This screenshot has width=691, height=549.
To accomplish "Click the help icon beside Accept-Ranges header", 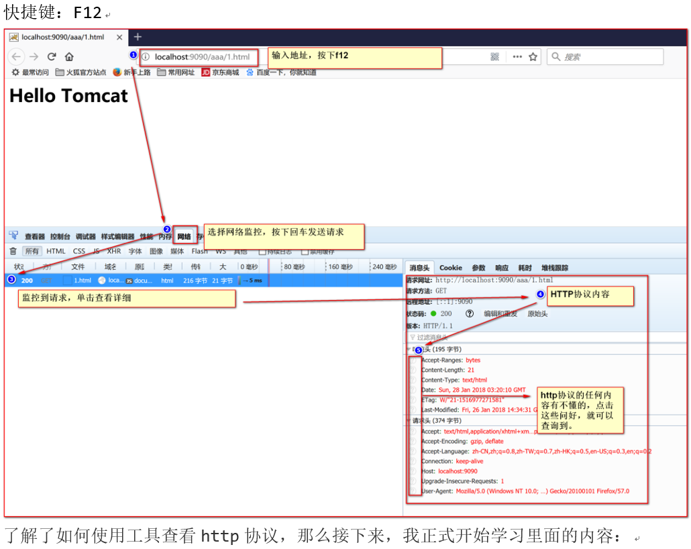I will tap(413, 360).
